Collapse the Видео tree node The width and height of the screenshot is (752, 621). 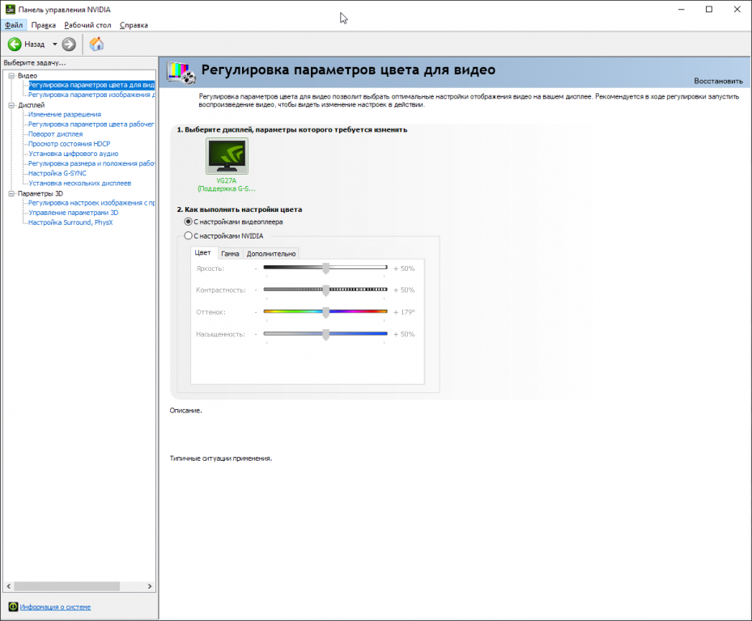tap(11, 76)
